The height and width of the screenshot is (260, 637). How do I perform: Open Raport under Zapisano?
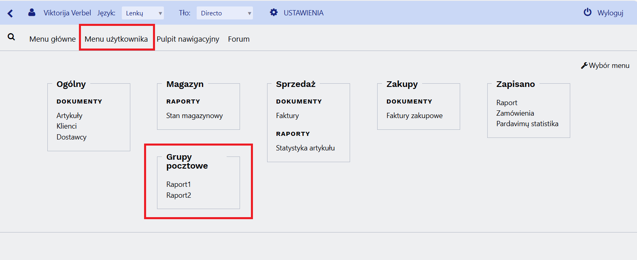pyautogui.click(x=507, y=103)
